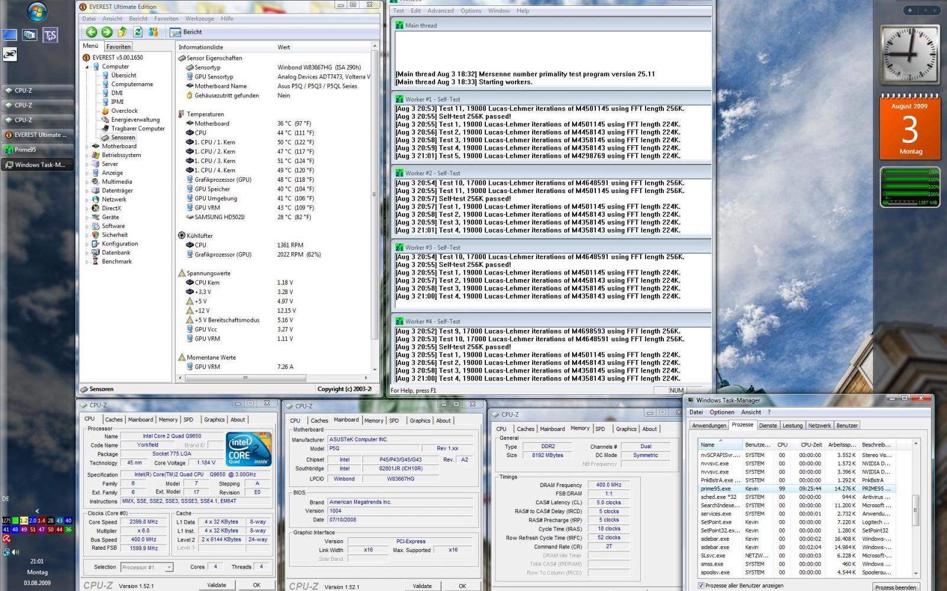
Task: Click the Main thread window icon in Prime95
Action: (x=400, y=25)
